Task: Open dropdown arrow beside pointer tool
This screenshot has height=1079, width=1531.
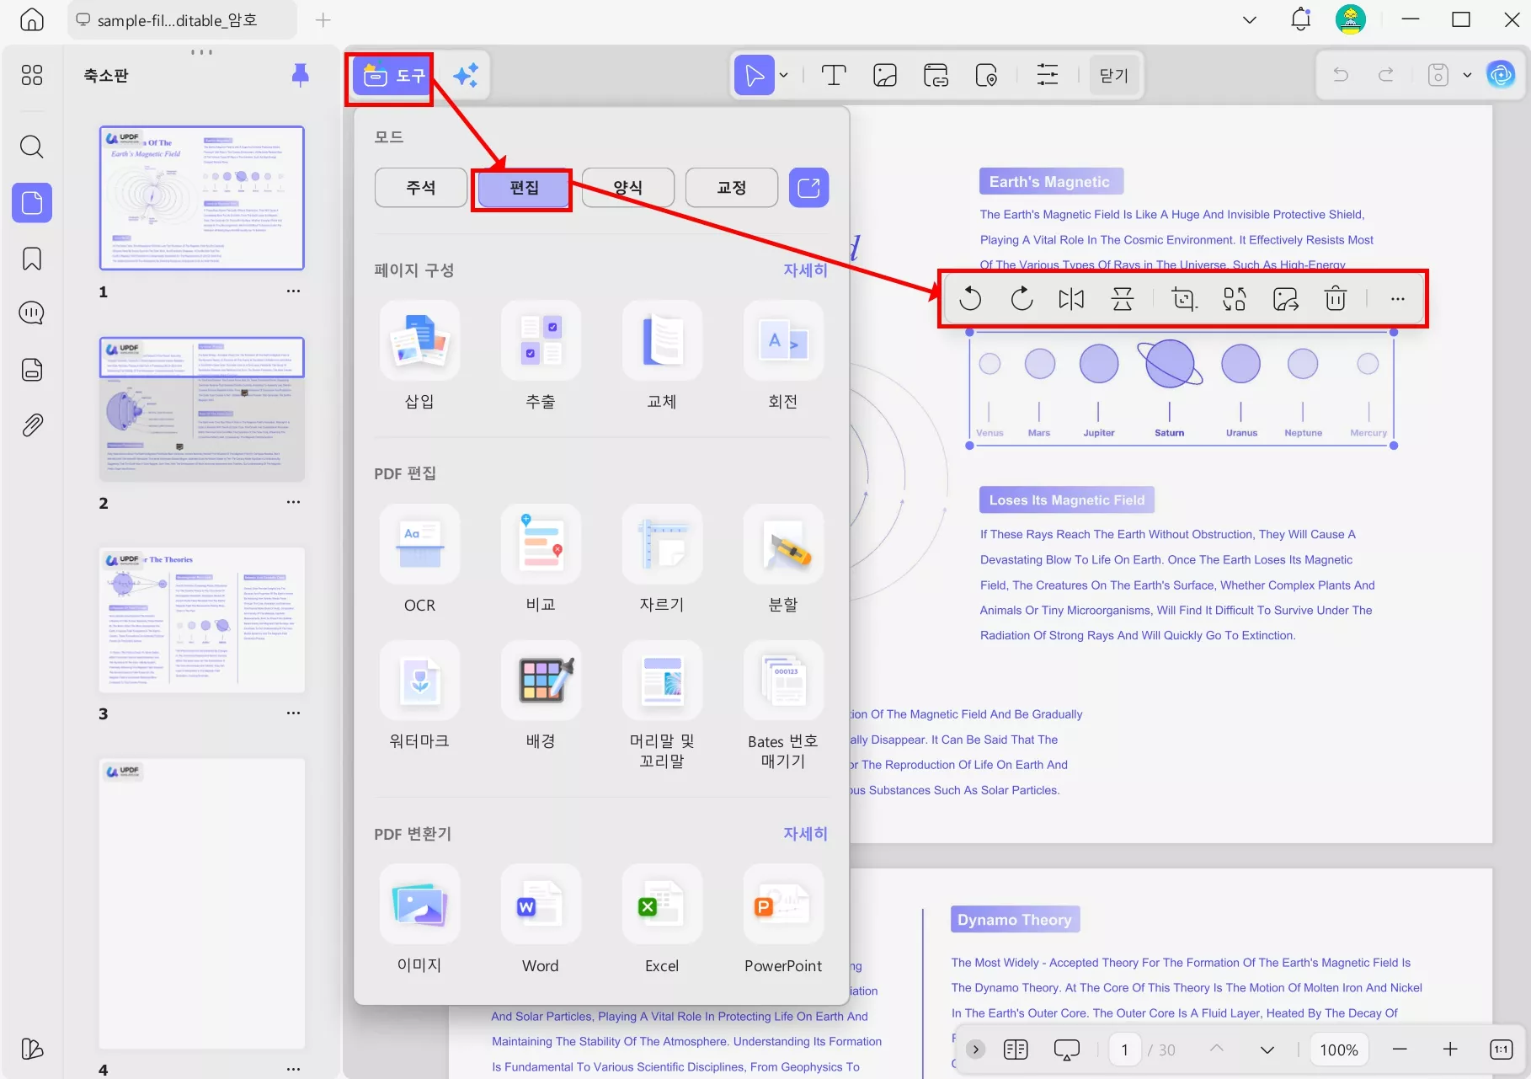Action: tap(784, 76)
